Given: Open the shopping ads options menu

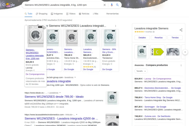Looking at the screenshot, I should (x=116, y=26).
